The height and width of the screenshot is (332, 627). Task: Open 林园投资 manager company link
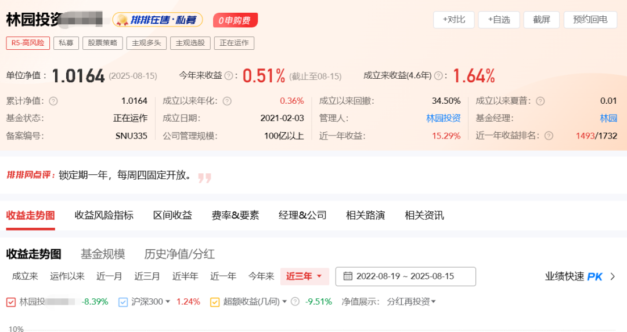point(444,119)
